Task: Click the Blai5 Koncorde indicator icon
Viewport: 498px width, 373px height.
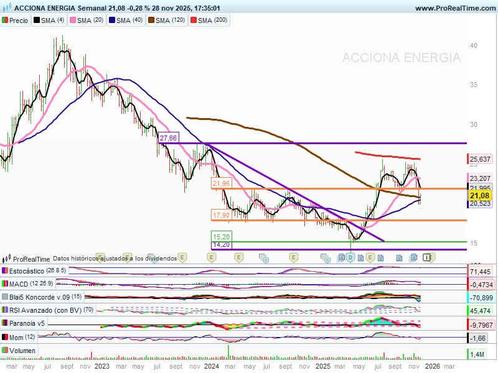Action: (6, 297)
